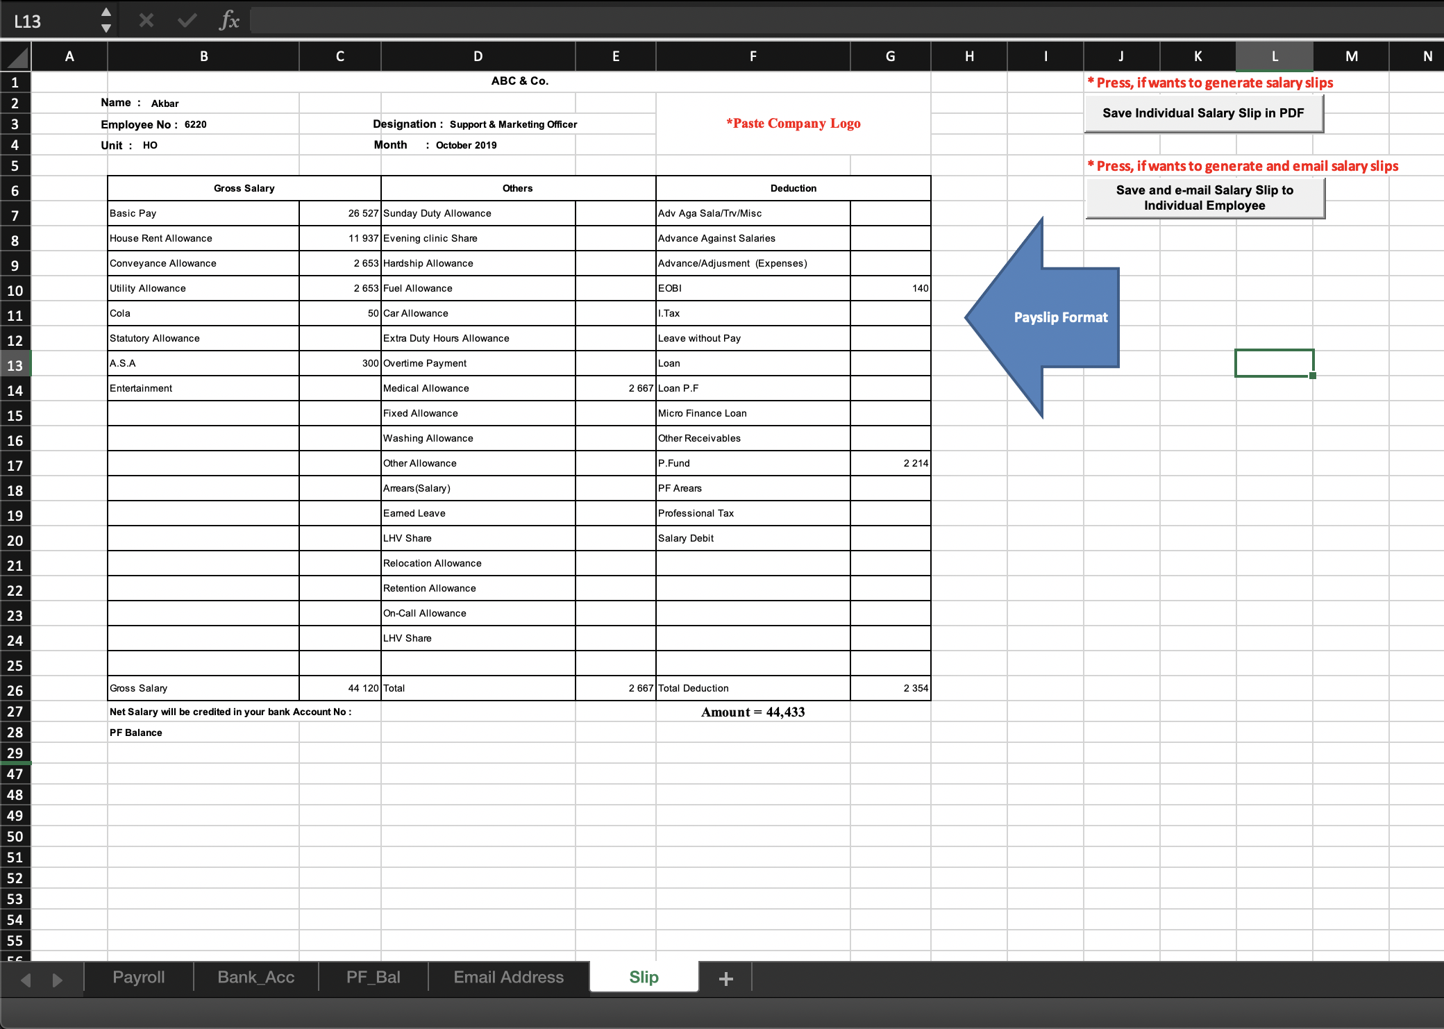Click the Relocation Allowance cell
The width and height of the screenshot is (1444, 1029).
pyautogui.click(x=478, y=563)
